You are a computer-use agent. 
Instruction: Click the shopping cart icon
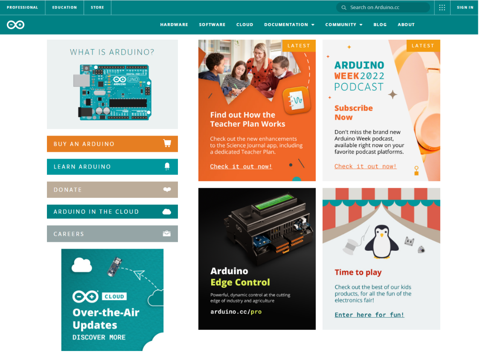point(167,143)
